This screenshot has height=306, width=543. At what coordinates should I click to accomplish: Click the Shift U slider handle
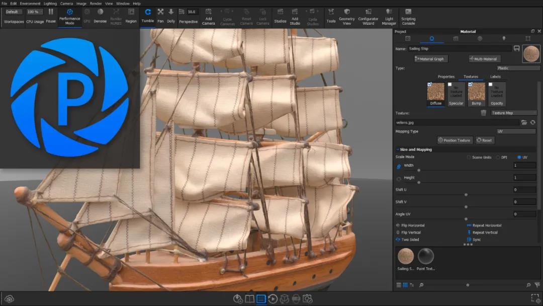coord(466,194)
